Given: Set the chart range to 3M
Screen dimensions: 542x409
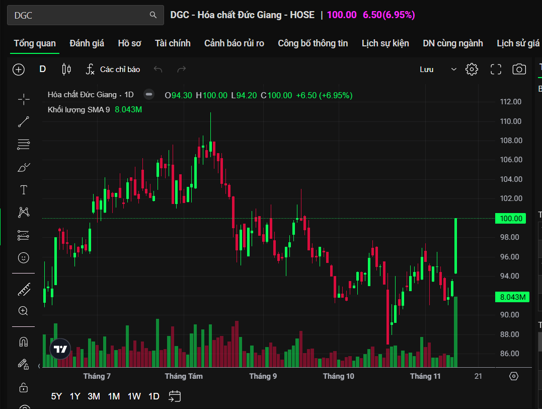Looking at the screenshot, I should 94,396.
